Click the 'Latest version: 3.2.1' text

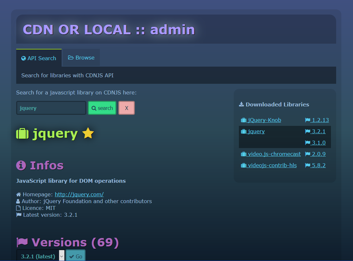point(50,215)
